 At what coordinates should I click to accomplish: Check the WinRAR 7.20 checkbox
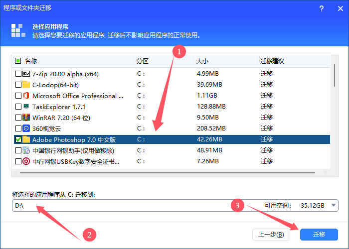click(18, 118)
